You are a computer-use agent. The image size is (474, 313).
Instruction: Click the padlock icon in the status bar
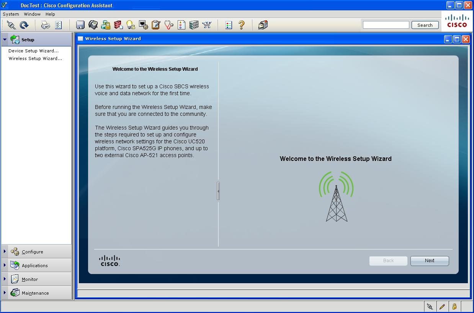(454, 307)
